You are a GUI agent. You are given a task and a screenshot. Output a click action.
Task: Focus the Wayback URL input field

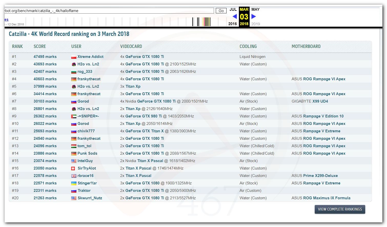pyautogui.click(x=109, y=11)
